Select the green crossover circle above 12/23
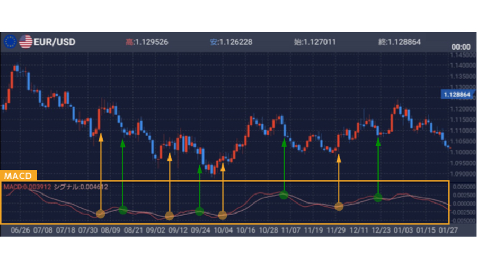Screen dimensions: 477x268 coord(378,198)
